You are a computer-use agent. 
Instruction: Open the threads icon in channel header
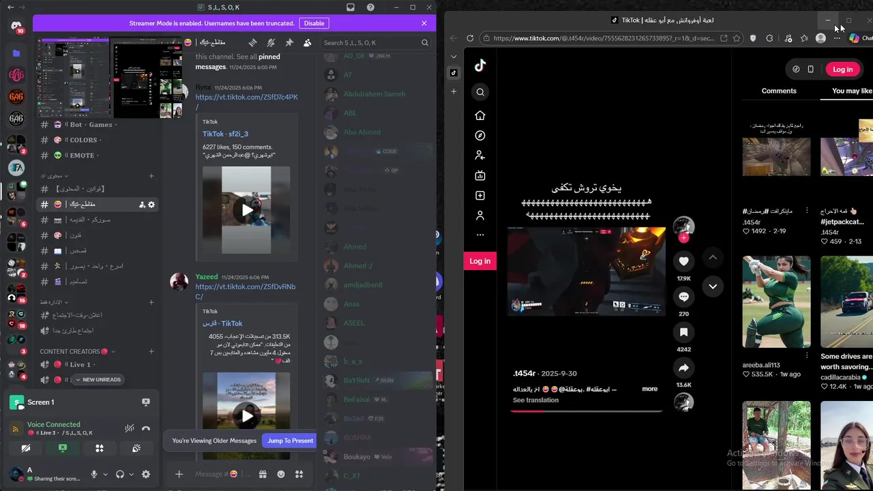253,42
